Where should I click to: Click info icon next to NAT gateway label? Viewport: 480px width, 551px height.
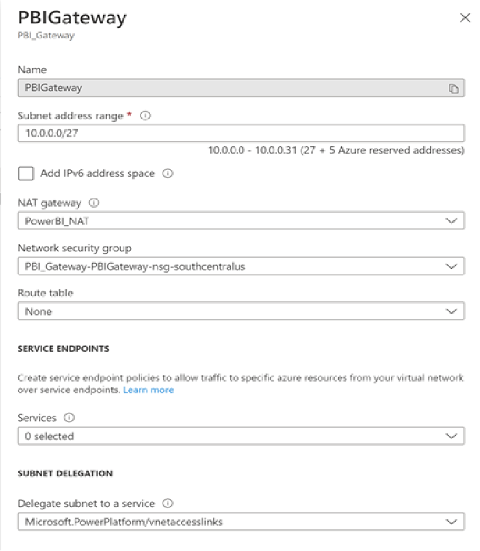94,203
